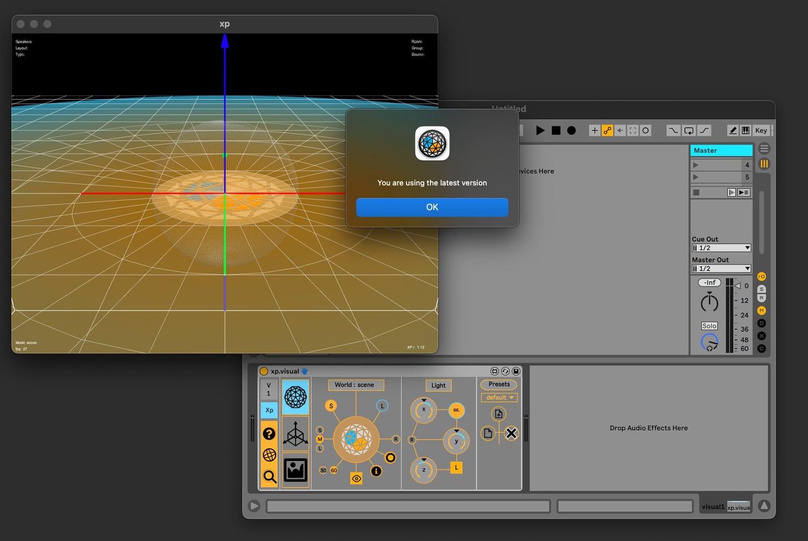Toggle the eye visibility icon in xp.visual
This screenshot has width=808, height=541.
point(357,478)
